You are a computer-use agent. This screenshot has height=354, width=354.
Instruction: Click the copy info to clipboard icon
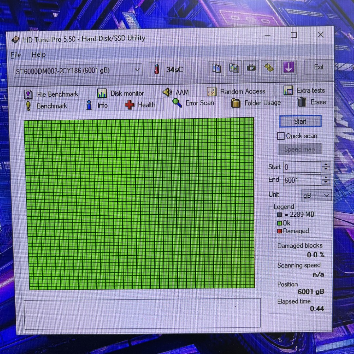coord(216,68)
